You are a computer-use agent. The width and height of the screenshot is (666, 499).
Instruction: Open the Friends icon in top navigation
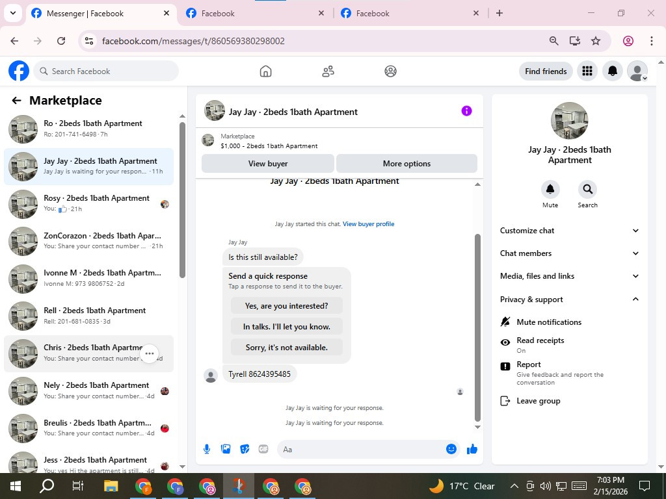click(328, 71)
